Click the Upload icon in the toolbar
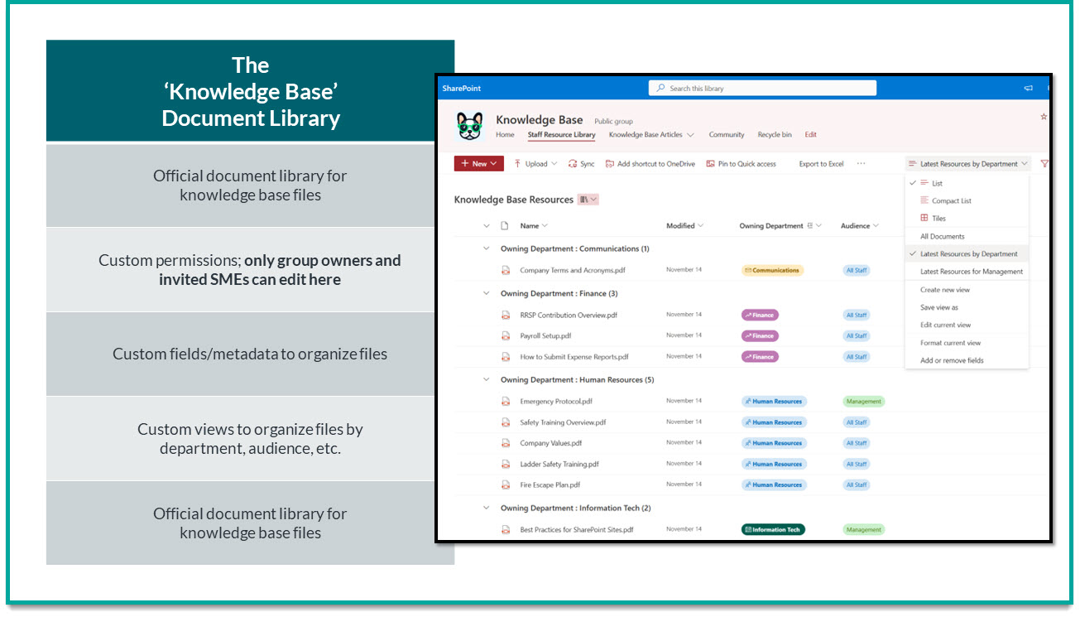The image size is (1080, 617). pyautogui.click(x=520, y=163)
